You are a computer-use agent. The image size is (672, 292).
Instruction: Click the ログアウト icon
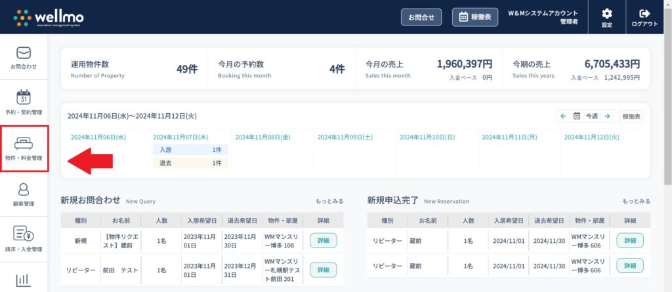(x=644, y=14)
